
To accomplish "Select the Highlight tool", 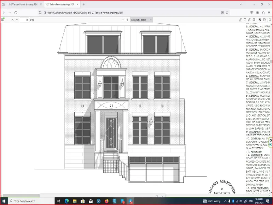I will click(240, 20).
